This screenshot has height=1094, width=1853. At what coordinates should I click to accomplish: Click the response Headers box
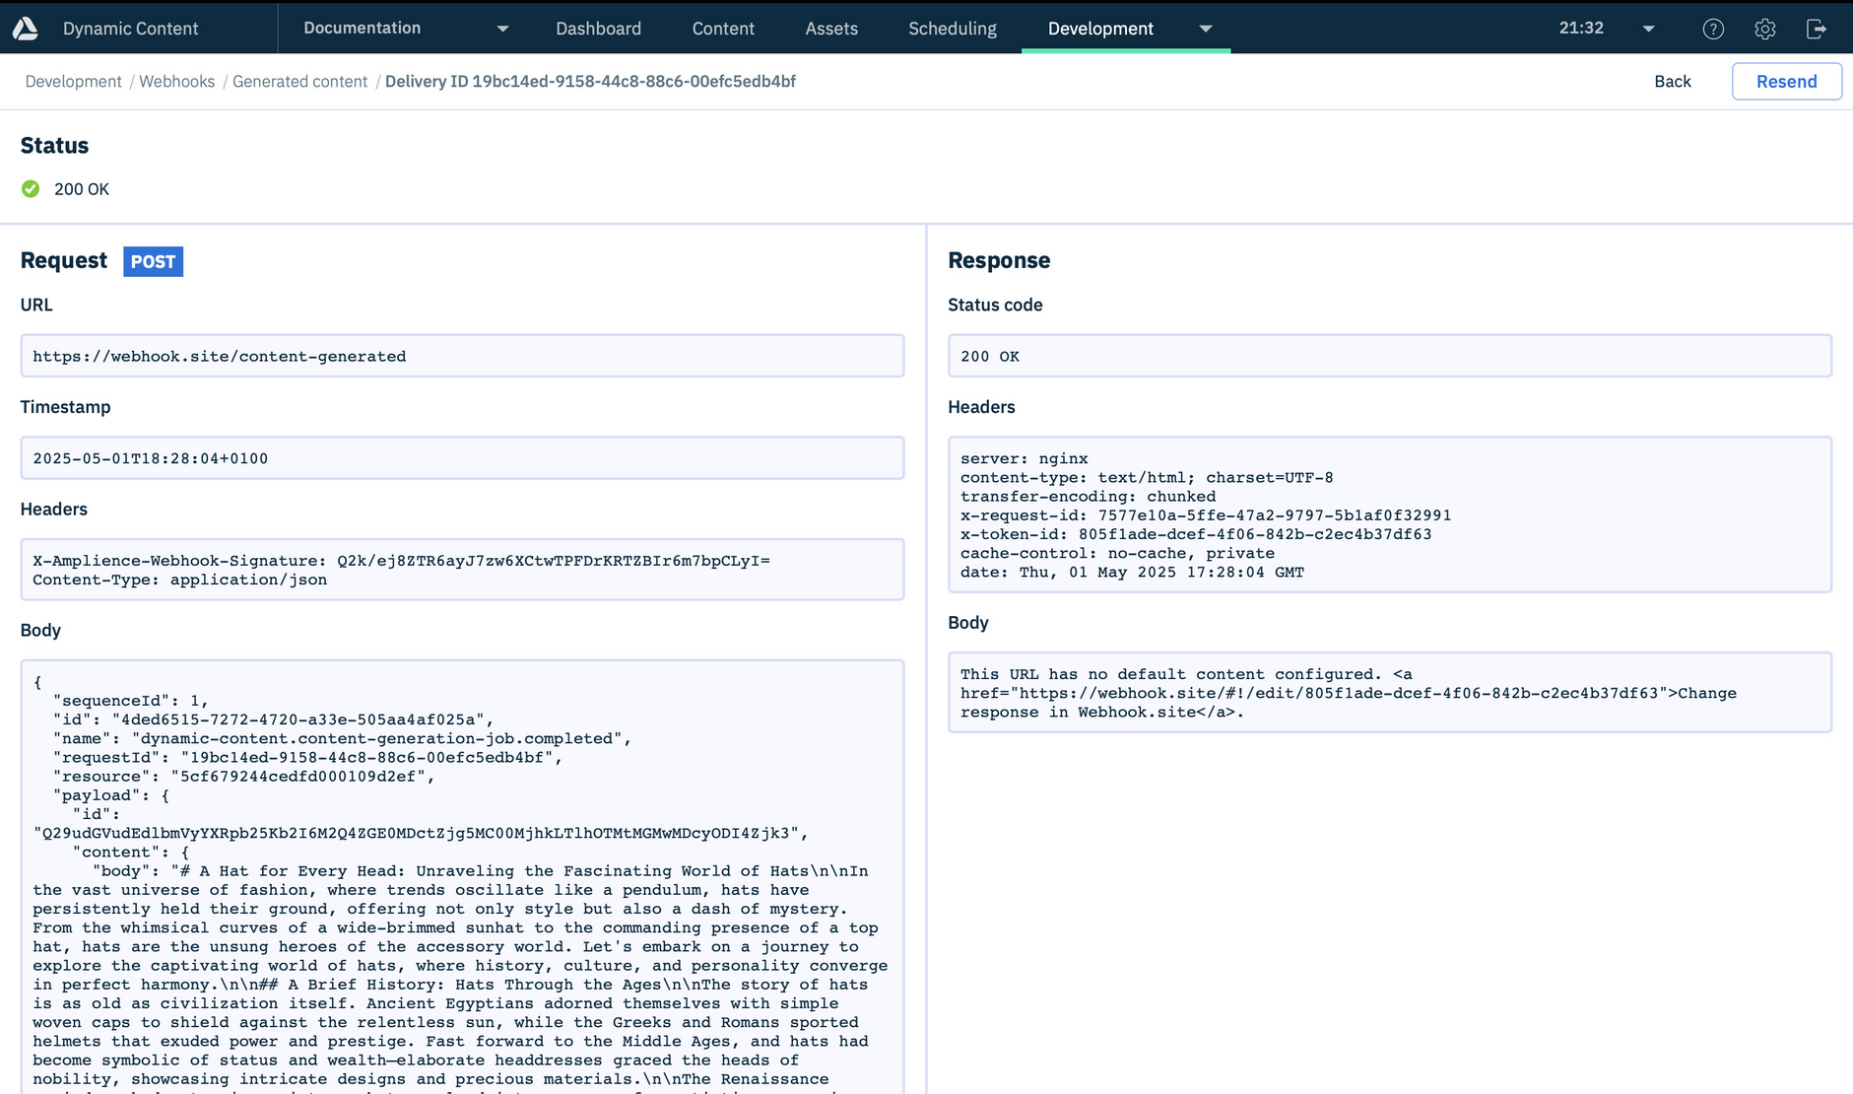coord(1389,514)
